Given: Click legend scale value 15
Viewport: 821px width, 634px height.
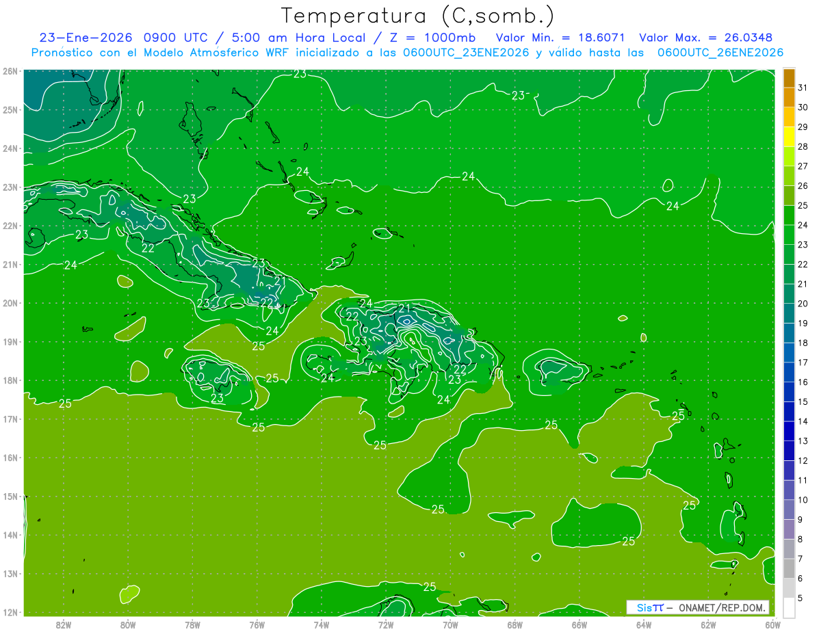Looking at the screenshot, I should pos(803,401).
